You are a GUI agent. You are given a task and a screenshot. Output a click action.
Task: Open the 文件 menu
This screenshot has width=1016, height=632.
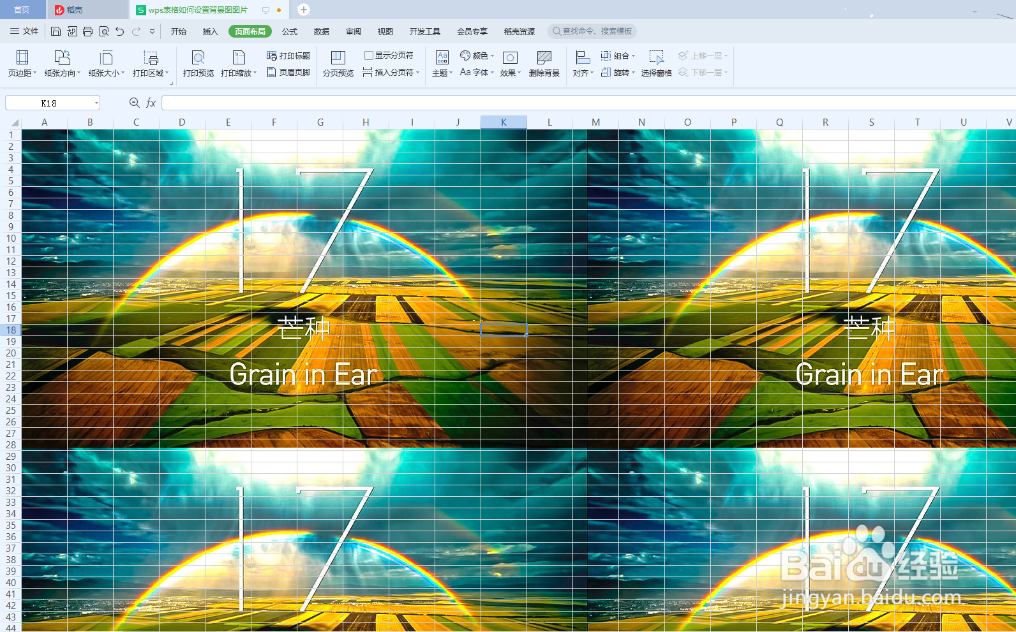[x=24, y=31]
